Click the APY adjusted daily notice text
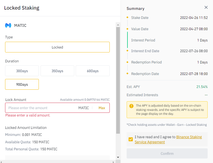 (x=170, y=110)
